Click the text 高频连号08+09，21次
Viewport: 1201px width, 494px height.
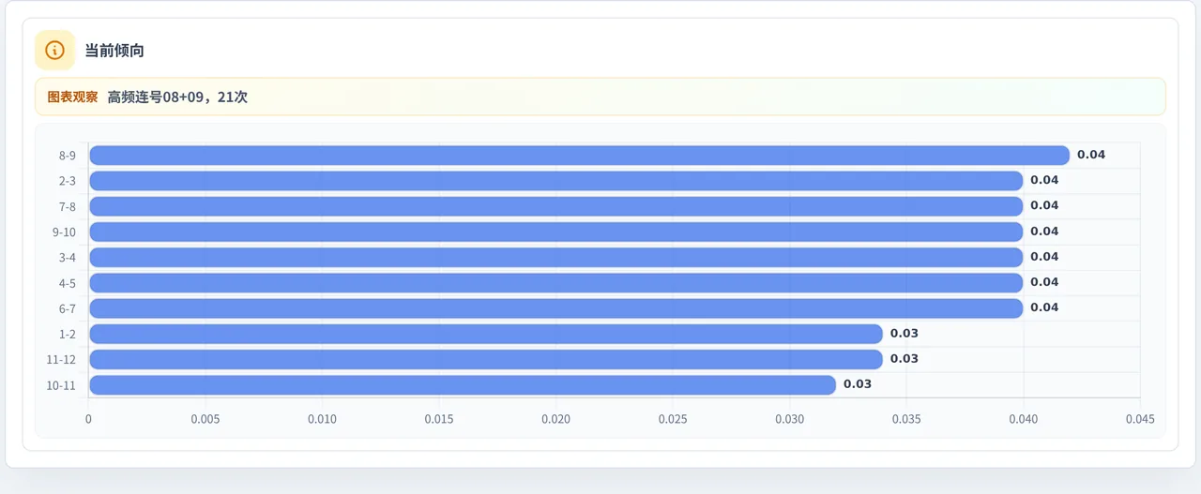click(177, 97)
